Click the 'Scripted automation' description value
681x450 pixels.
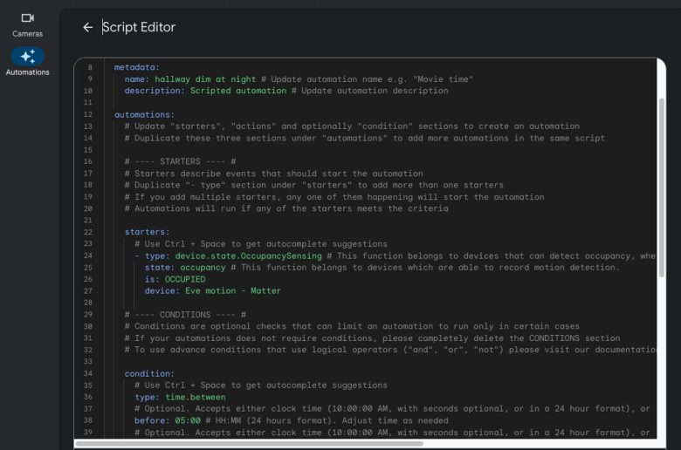click(238, 91)
